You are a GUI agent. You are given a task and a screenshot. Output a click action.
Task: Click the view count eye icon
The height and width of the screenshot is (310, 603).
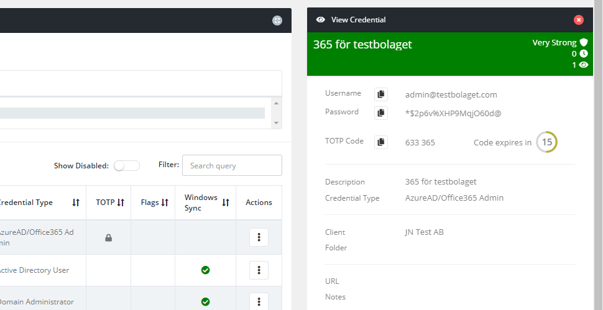pos(584,65)
